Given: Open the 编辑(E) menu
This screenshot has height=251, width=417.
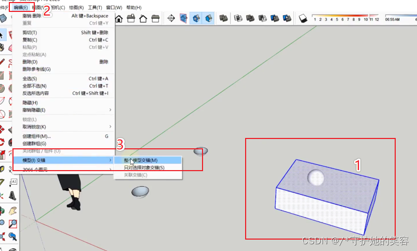Looking at the screenshot, I should click(x=21, y=7).
